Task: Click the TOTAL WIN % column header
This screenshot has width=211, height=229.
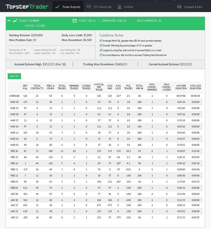Action: 139,87
